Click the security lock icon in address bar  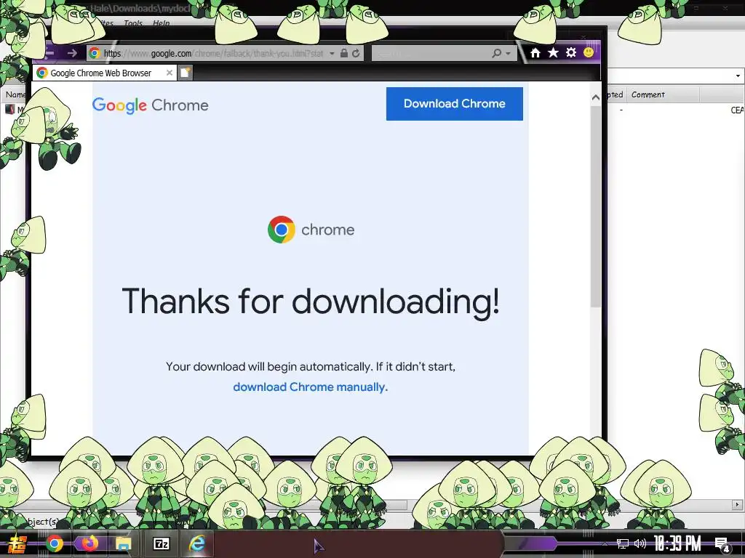[344, 53]
